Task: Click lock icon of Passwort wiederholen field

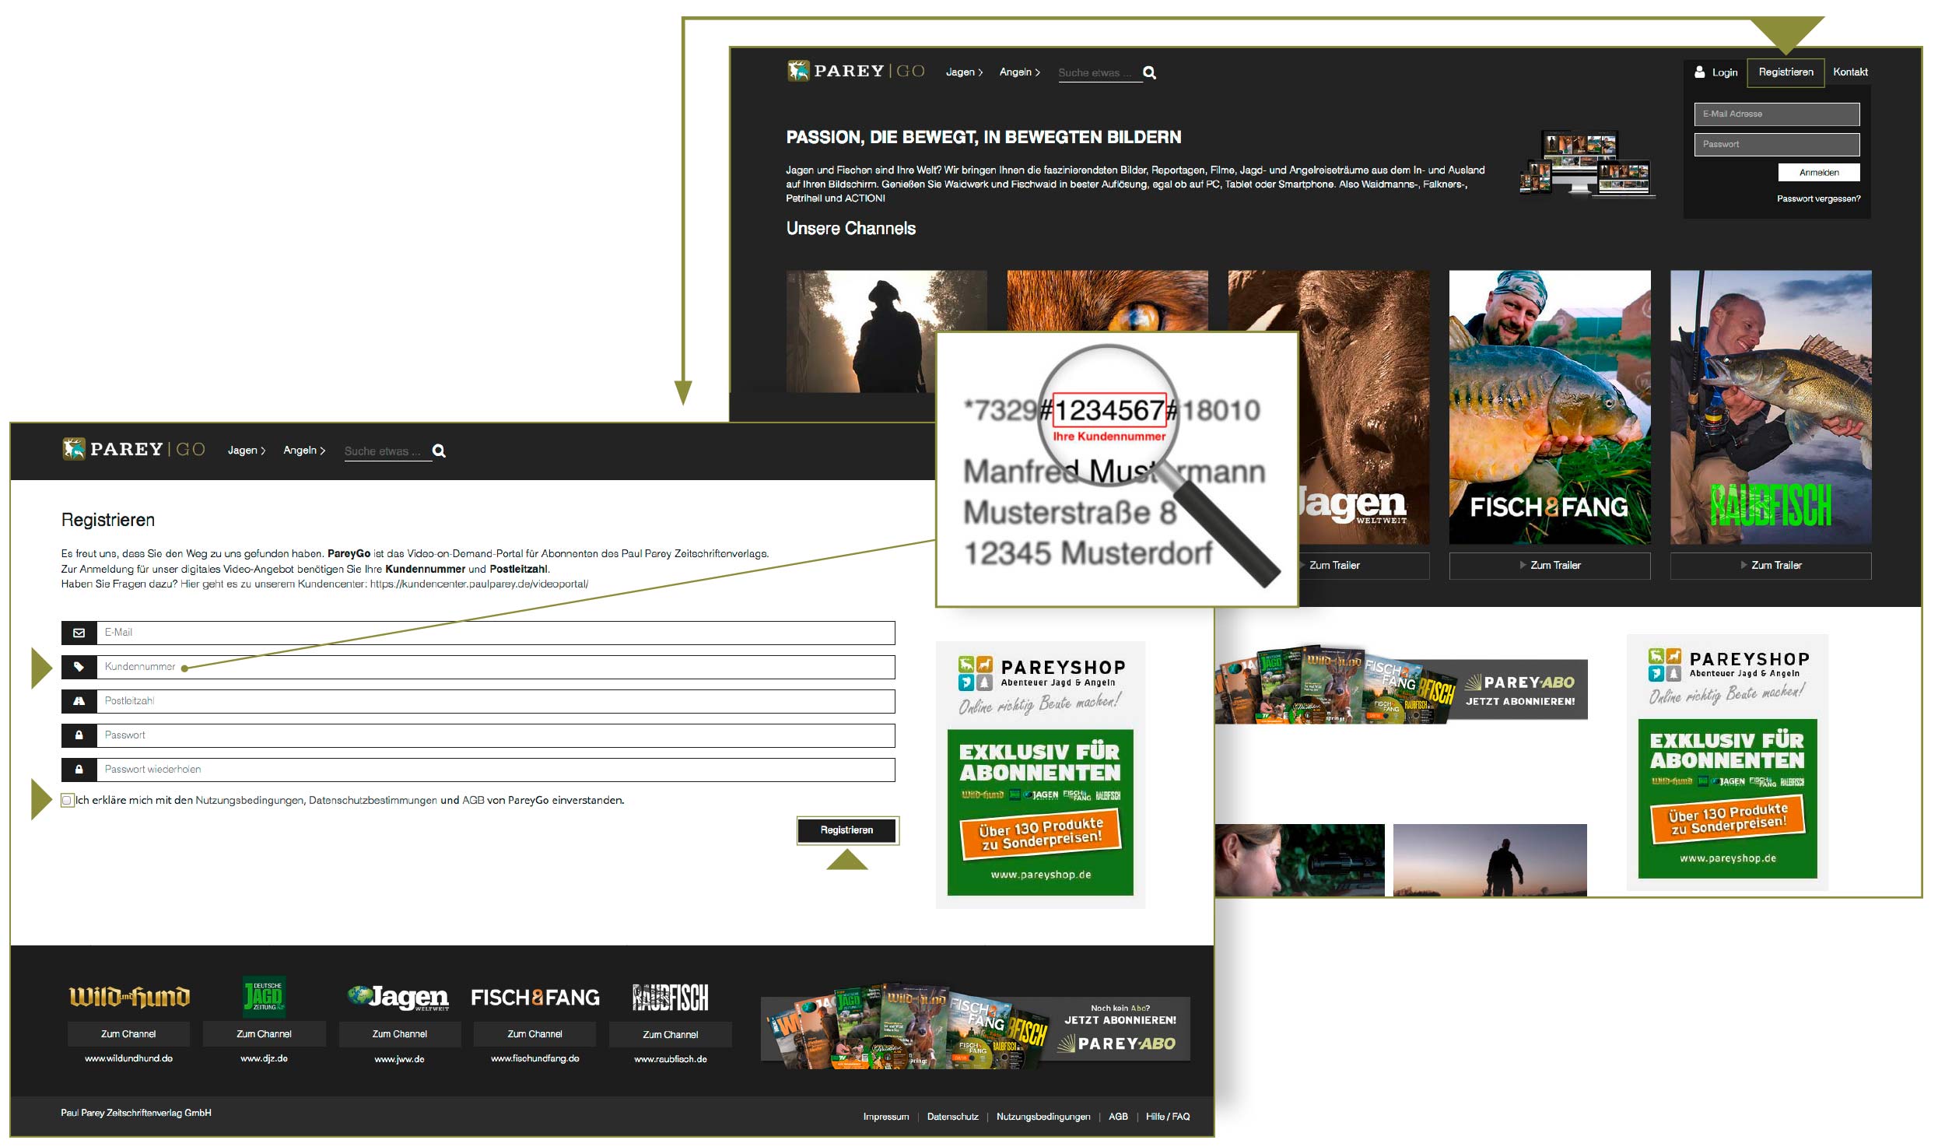Action: (x=79, y=770)
